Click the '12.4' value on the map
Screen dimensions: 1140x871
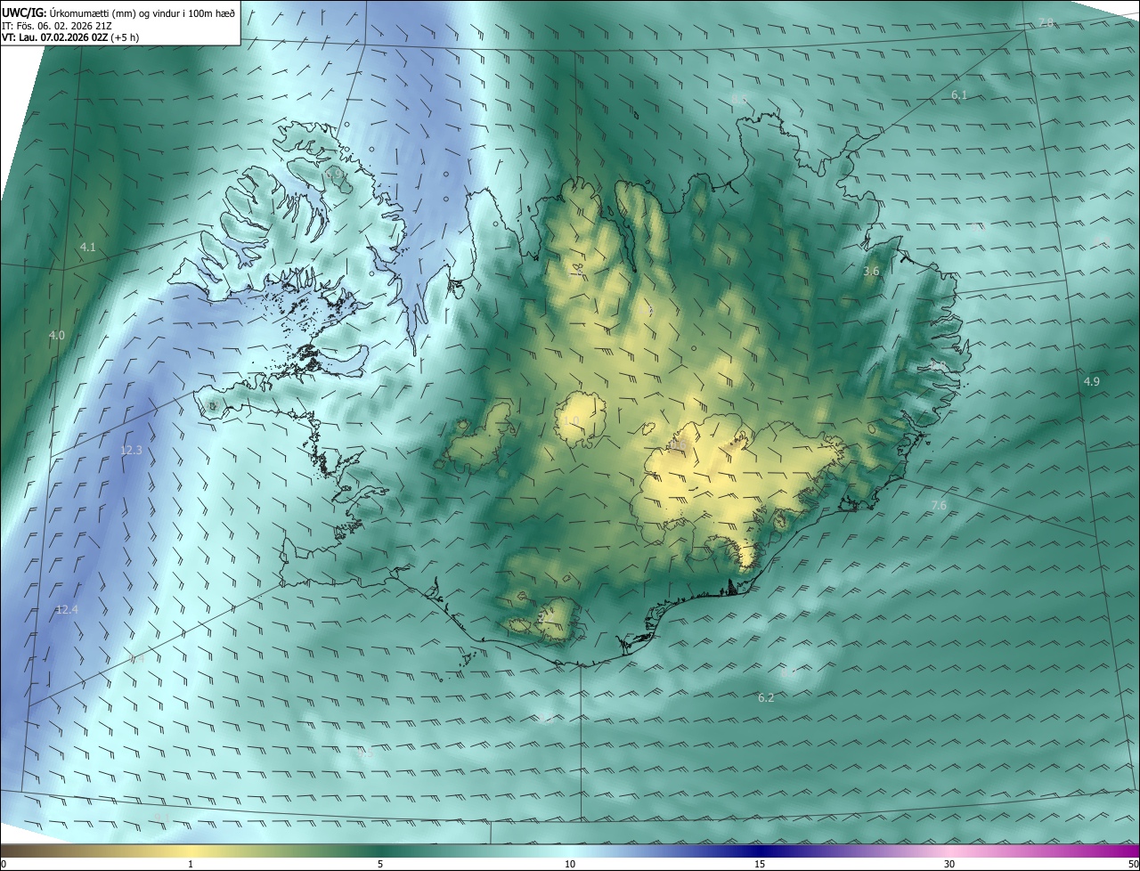pos(67,609)
